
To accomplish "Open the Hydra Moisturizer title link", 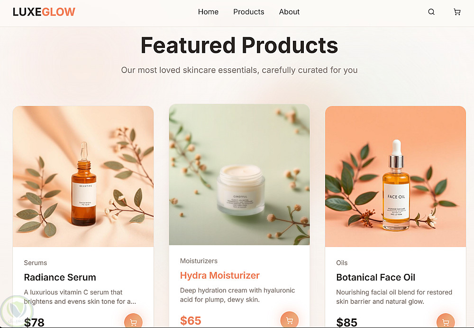I will [x=220, y=275].
